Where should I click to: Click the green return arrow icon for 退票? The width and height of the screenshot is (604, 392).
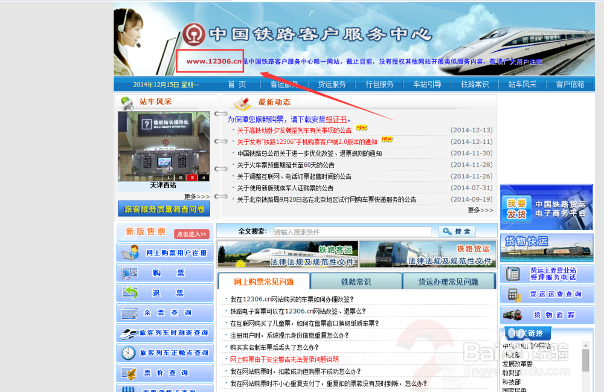pos(130,293)
